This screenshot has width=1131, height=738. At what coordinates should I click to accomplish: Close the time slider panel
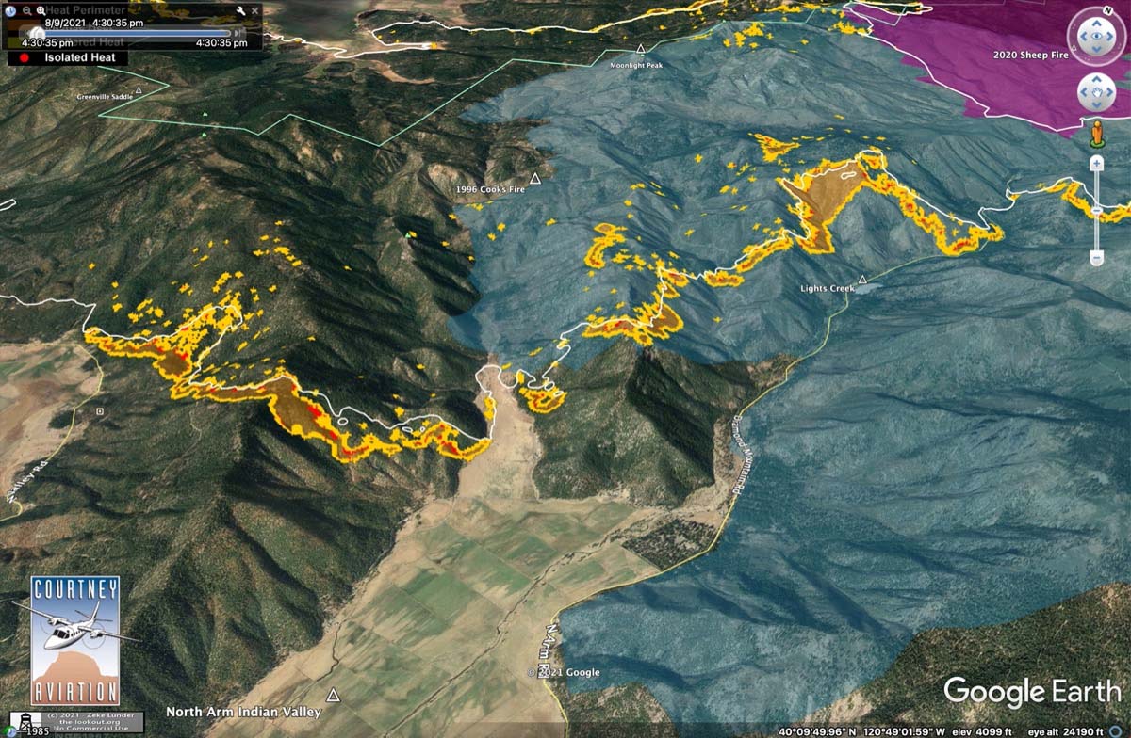coord(254,10)
